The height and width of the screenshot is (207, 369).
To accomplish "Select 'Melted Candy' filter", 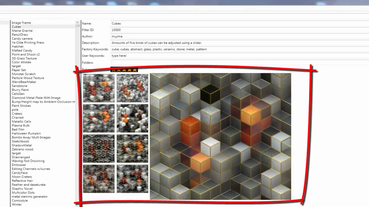I will [22, 51].
